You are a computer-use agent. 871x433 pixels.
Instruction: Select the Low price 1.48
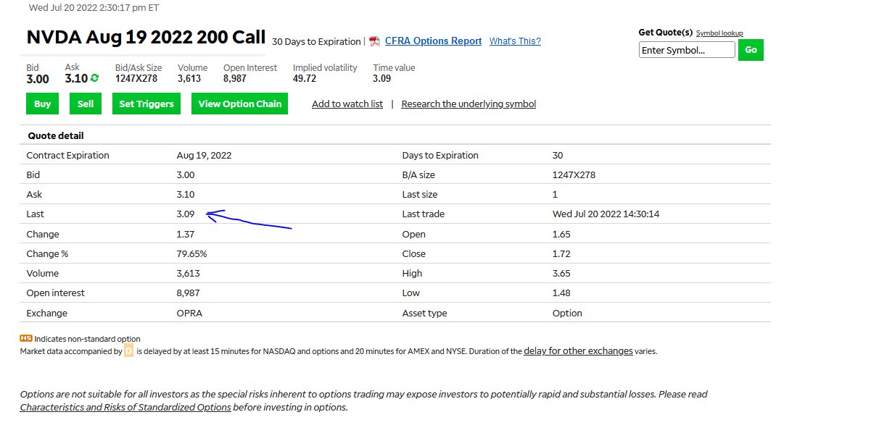[561, 293]
